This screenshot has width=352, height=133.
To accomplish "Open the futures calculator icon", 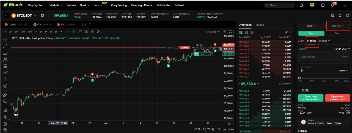I will (333, 16).
